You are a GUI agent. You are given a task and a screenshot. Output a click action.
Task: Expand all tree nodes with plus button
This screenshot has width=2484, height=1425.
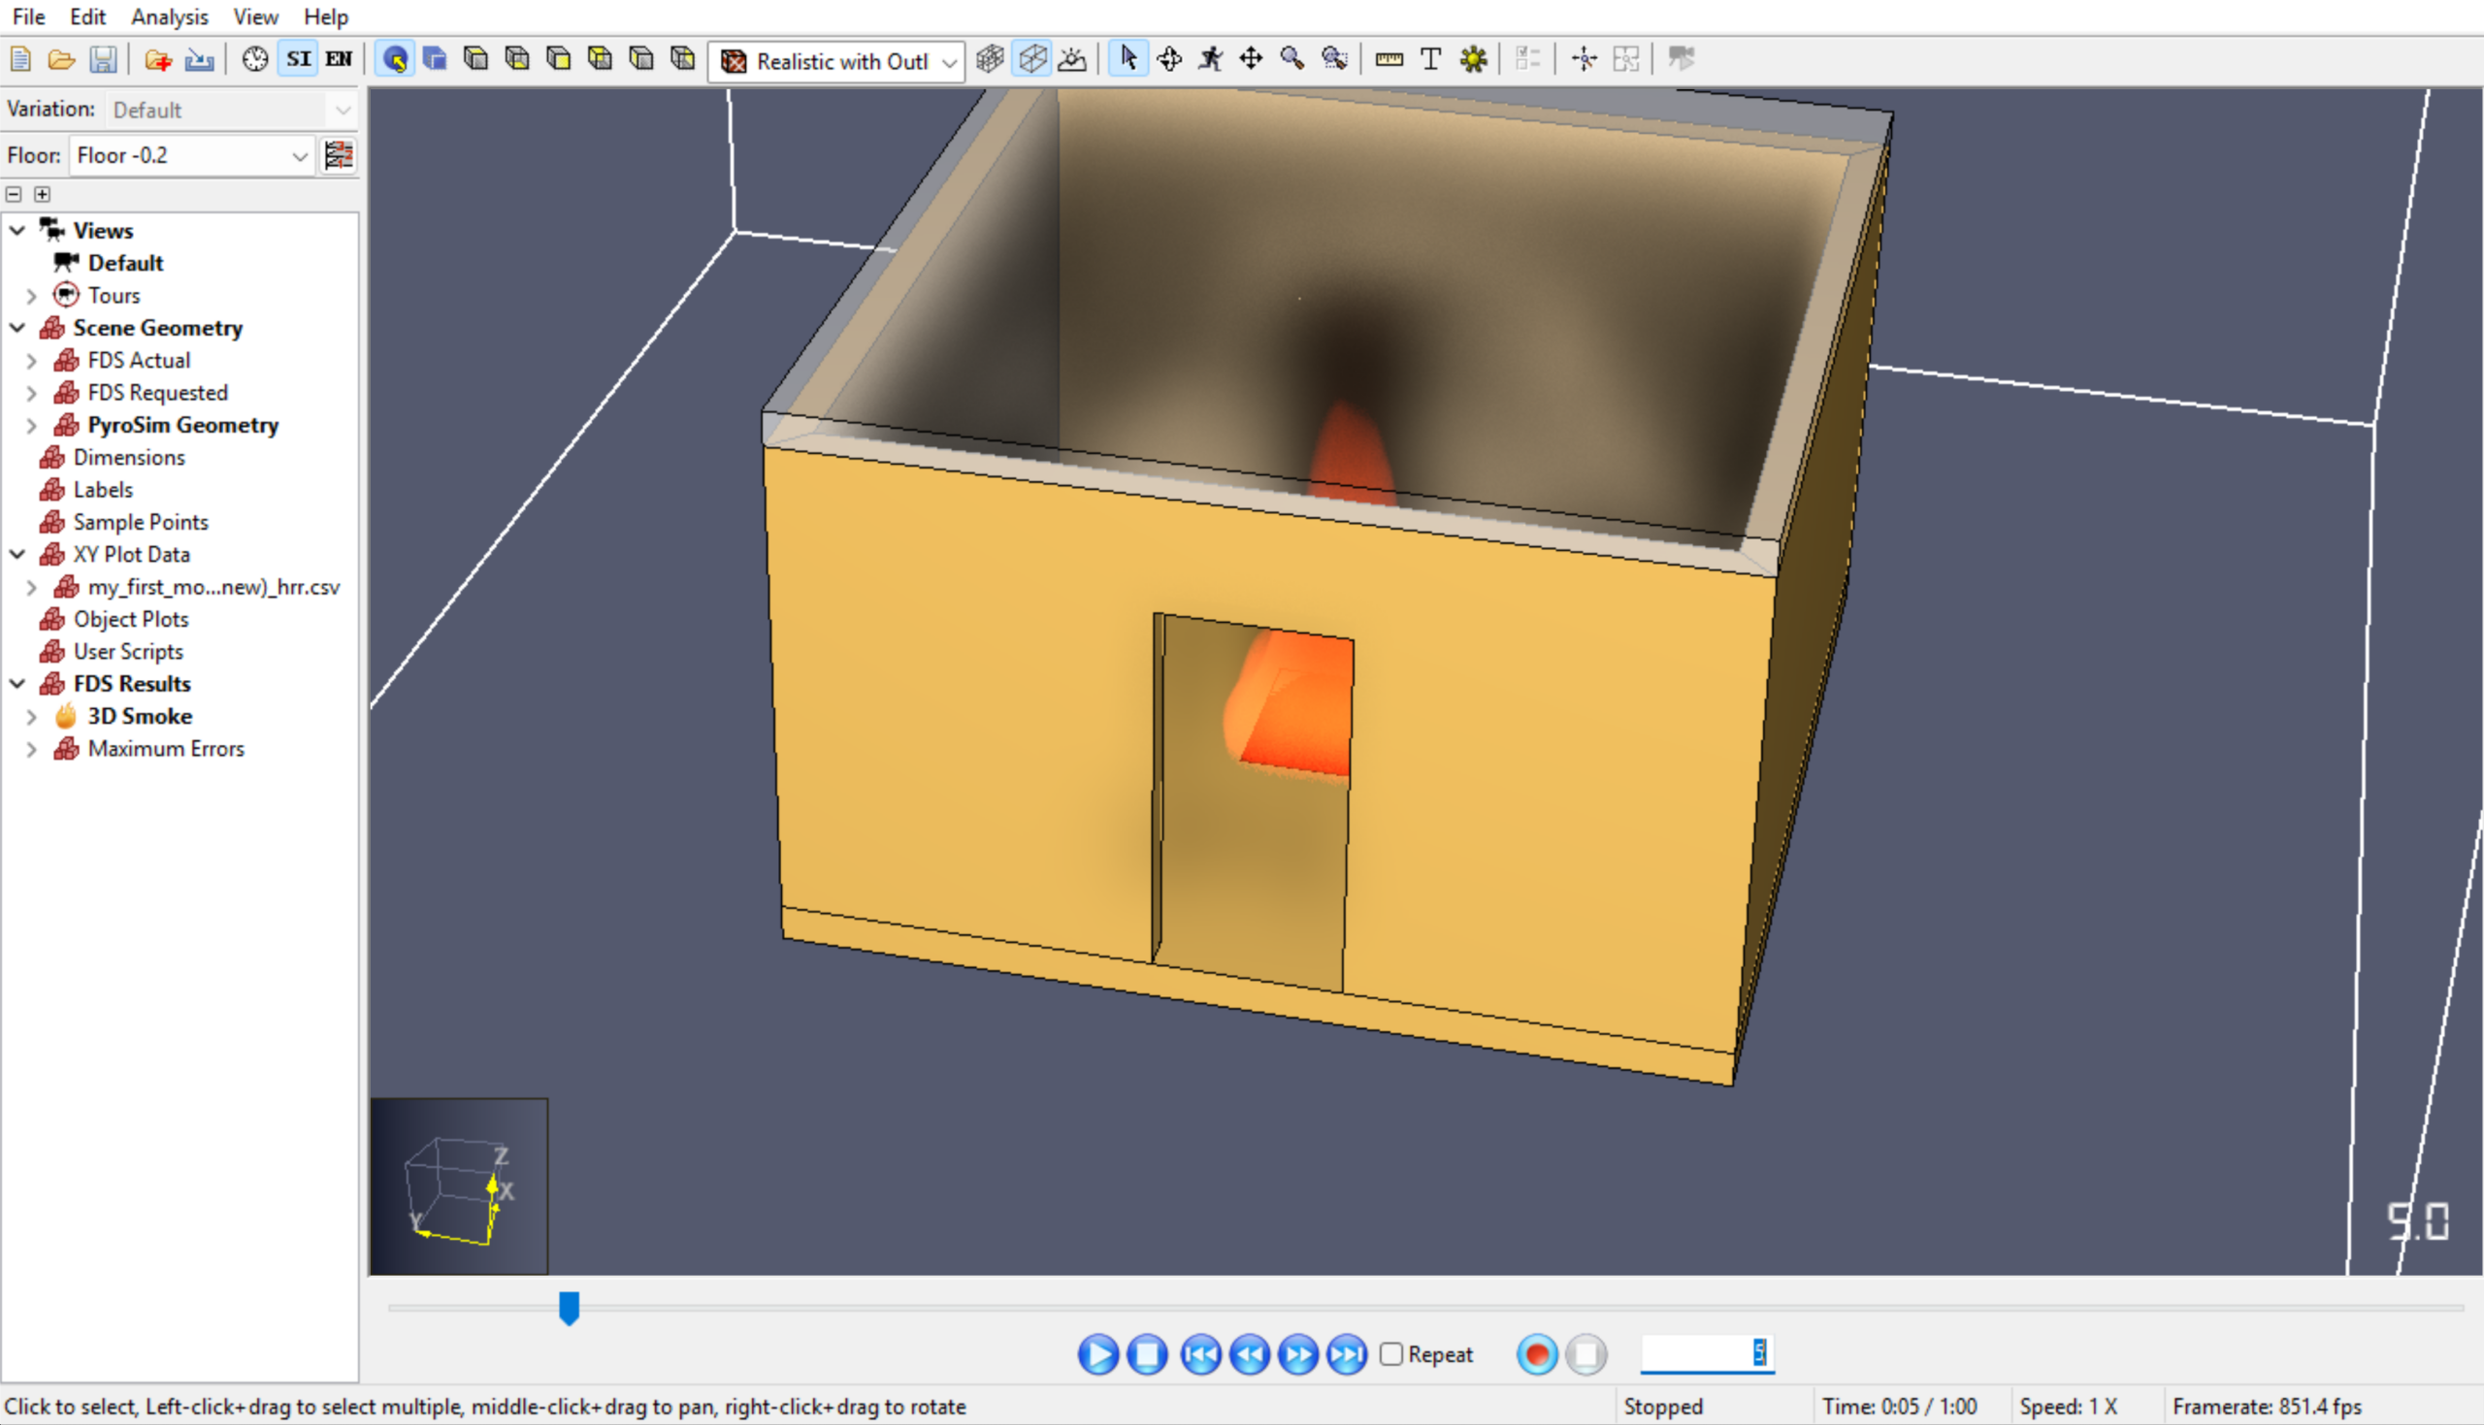[42, 194]
